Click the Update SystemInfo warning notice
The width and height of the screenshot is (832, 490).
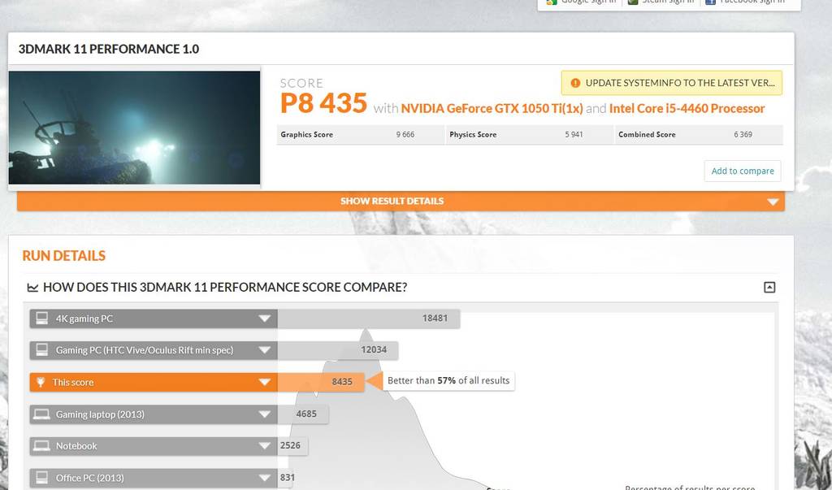pyautogui.click(x=672, y=83)
